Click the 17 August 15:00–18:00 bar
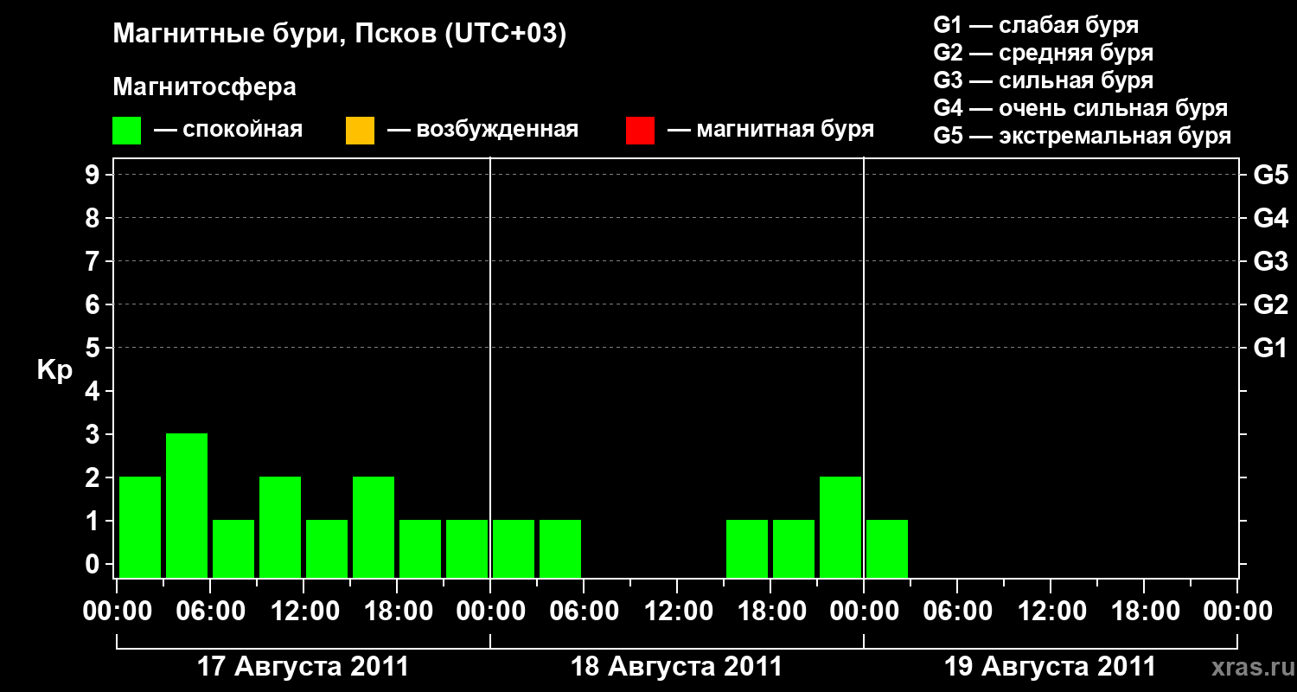 click(x=374, y=527)
